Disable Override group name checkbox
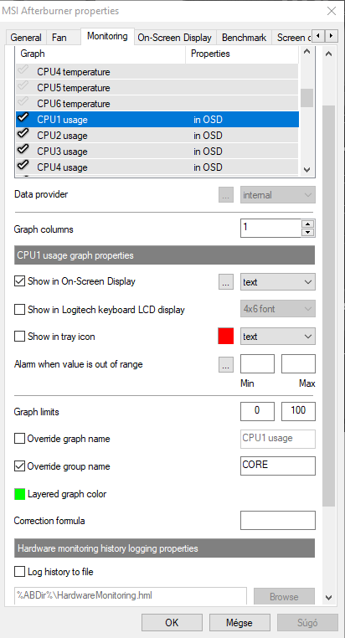The width and height of the screenshot is (345, 638). pos(19,466)
